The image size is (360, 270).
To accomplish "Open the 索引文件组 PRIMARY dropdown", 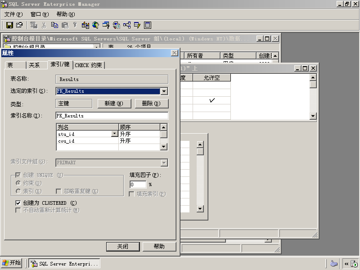I will (164, 163).
